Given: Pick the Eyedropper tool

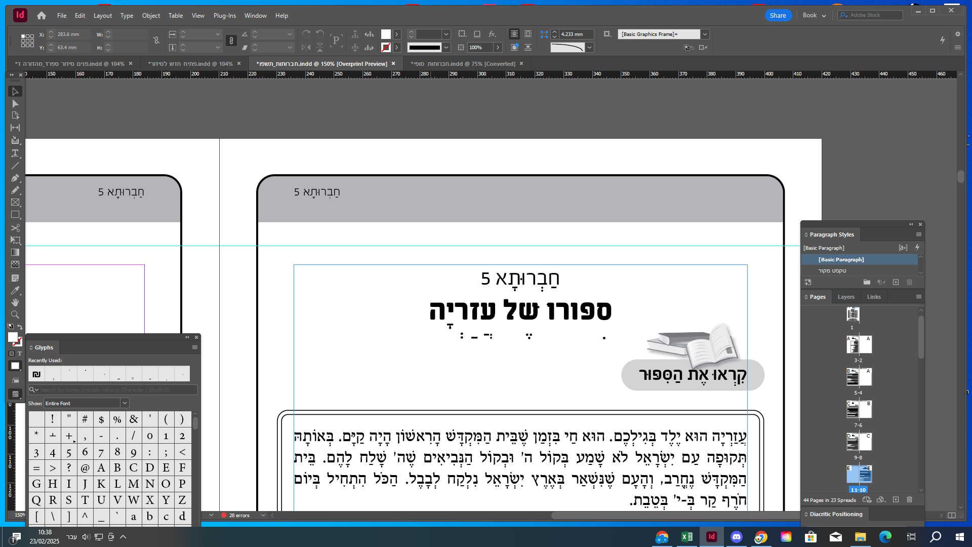Looking at the screenshot, I should [15, 290].
